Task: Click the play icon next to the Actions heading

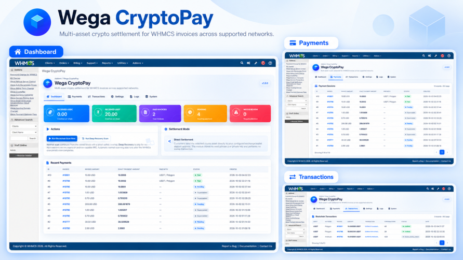Action: click(x=48, y=129)
